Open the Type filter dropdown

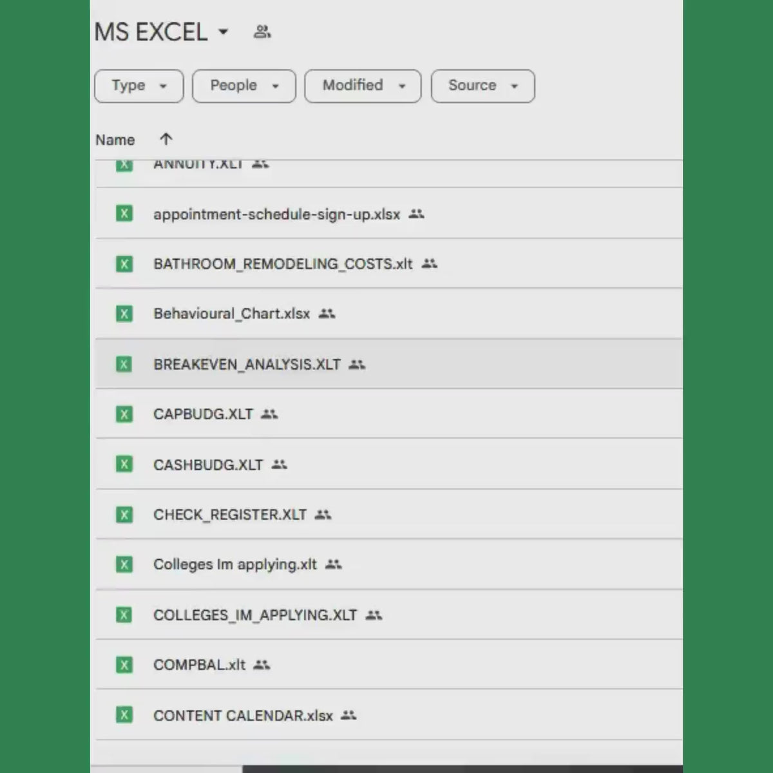coord(139,86)
